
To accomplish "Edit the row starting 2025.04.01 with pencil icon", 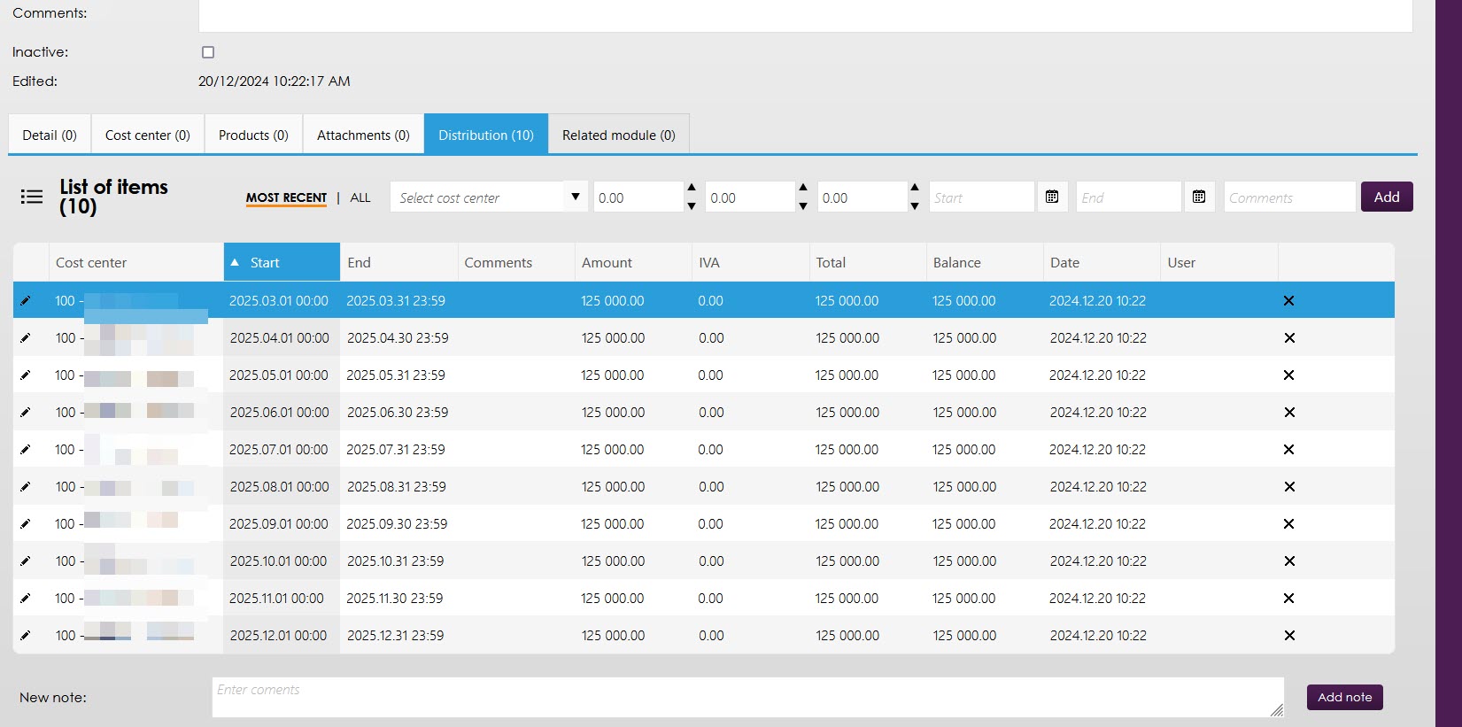I will pyautogui.click(x=25, y=338).
